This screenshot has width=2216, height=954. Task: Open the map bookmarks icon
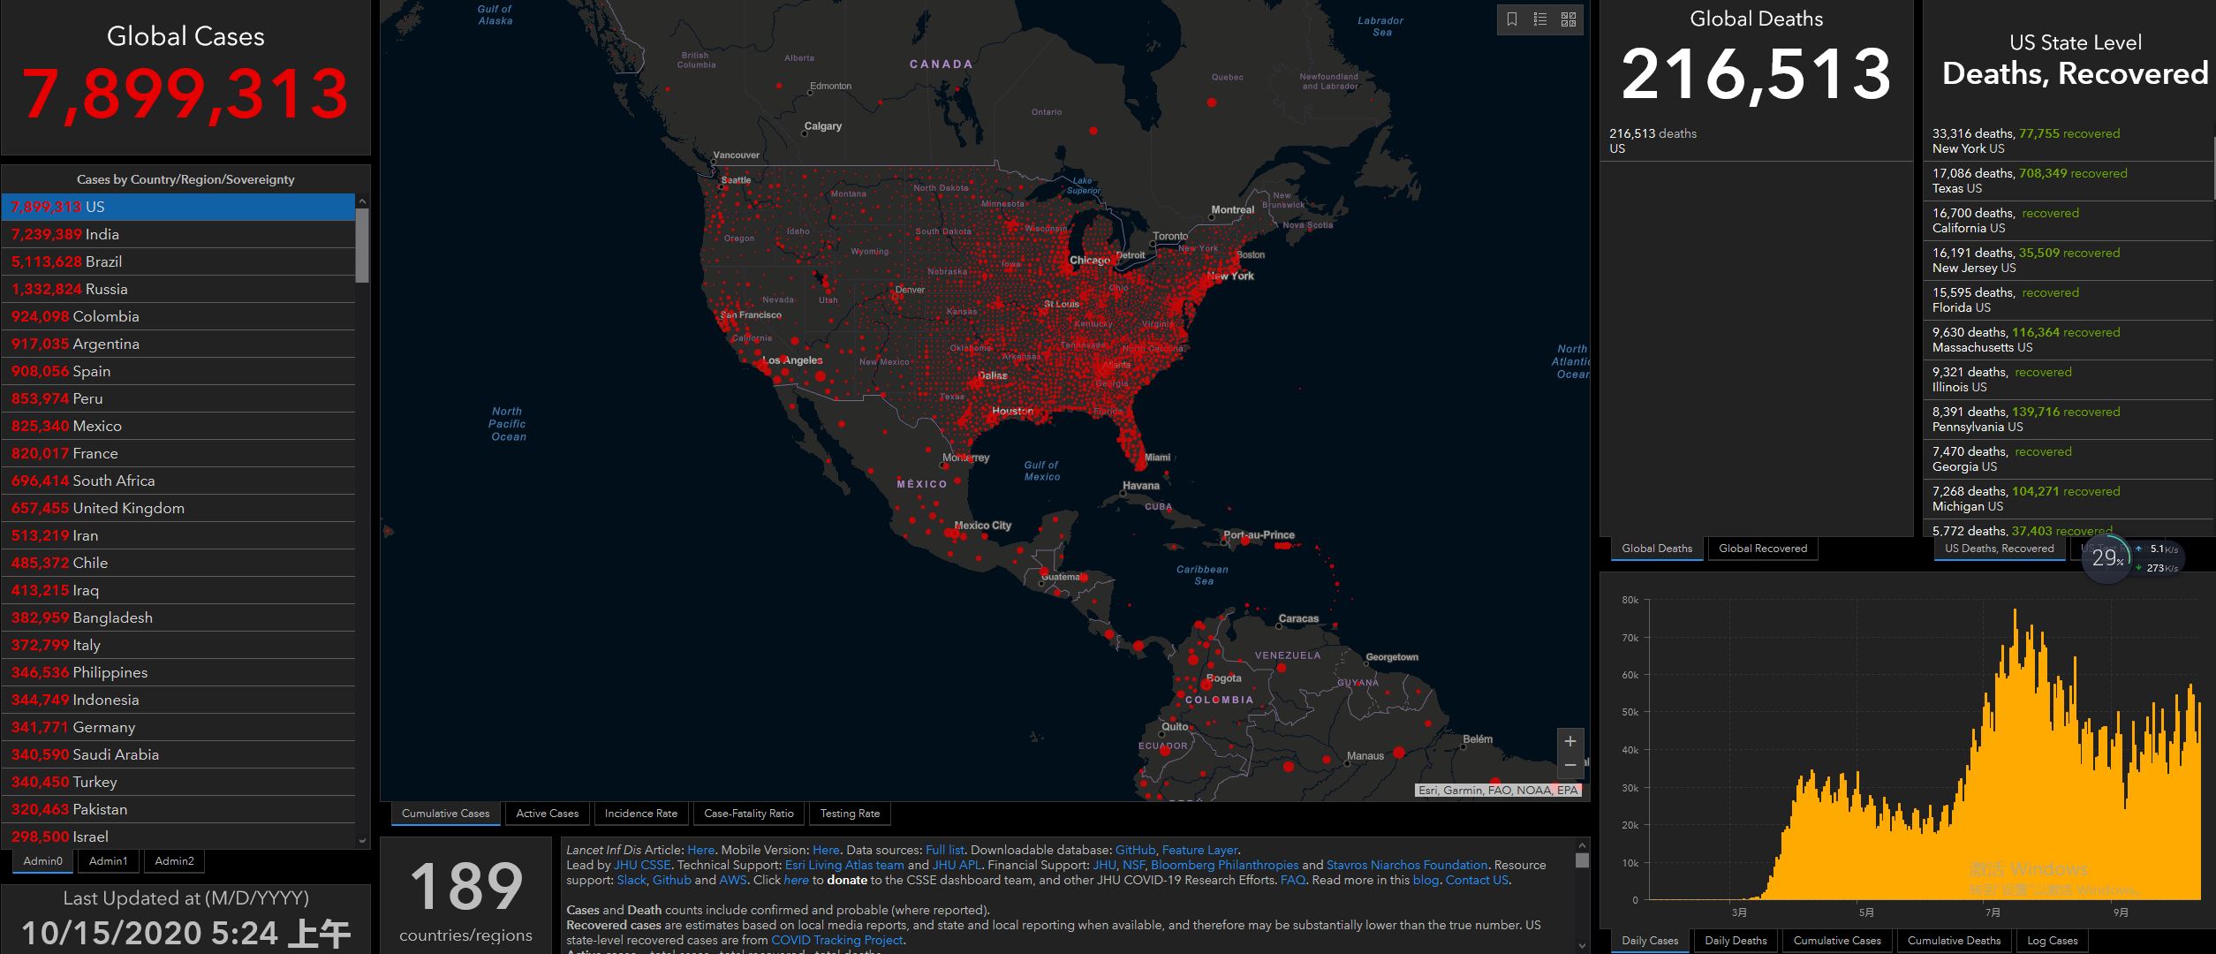pyautogui.click(x=1512, y=19)
